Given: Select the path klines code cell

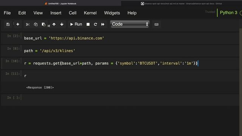Looking at the screenshot, I should tap(130, 51).
